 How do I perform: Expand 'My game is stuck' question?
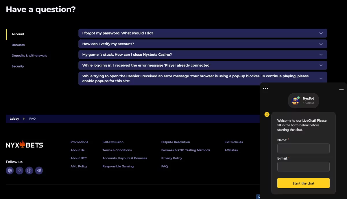coord(203,54)
